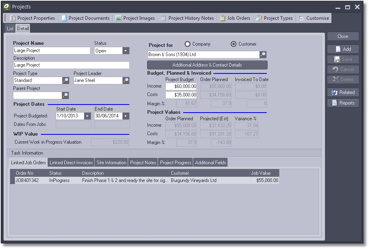The height and width of the screenshot is (249, 369).
Task: Open Project History Notes from the toolbar
Action: (x=187, y=18)
